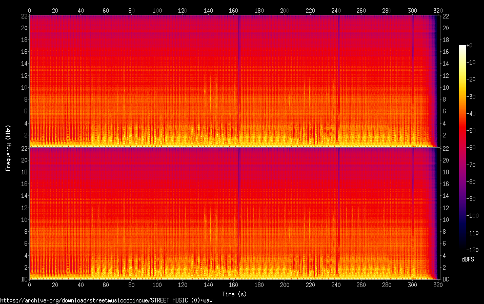Click "240" on the top time axis
The height and width of the screenshot is (304, 484).
[336, 10]
